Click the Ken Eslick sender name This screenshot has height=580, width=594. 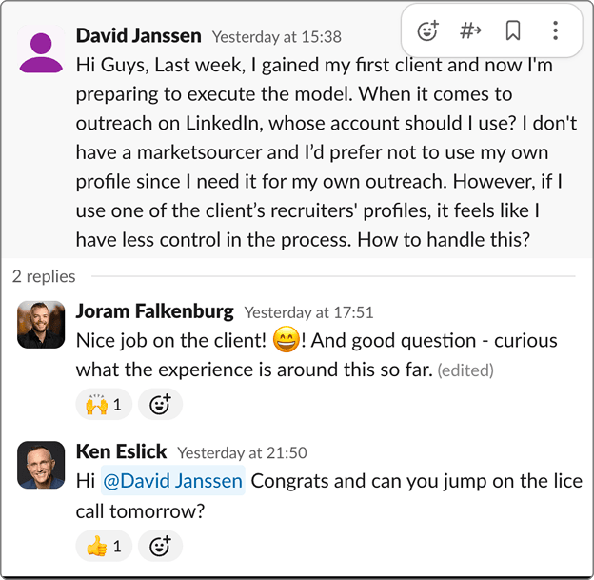[121, 451]
